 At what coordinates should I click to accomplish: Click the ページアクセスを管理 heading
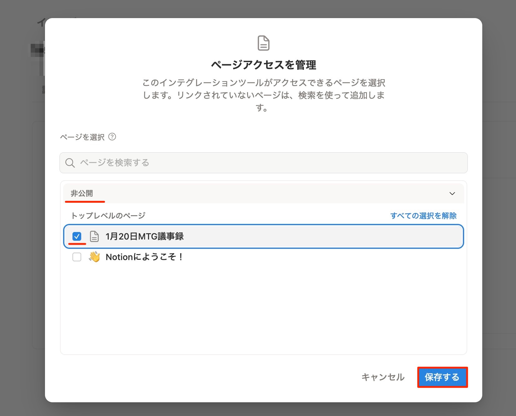point(263,65)
